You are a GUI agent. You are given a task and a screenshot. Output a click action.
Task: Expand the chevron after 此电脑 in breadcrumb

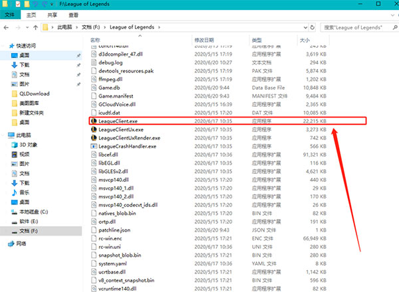76,27
